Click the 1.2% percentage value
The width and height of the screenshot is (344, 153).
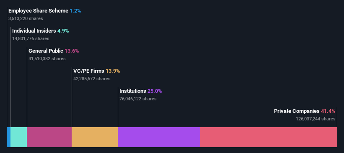click(x=75, y=11)
